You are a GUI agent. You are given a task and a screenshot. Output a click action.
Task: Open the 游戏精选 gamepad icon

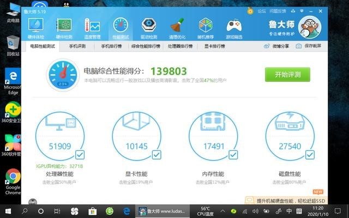[x=234, y=28]
